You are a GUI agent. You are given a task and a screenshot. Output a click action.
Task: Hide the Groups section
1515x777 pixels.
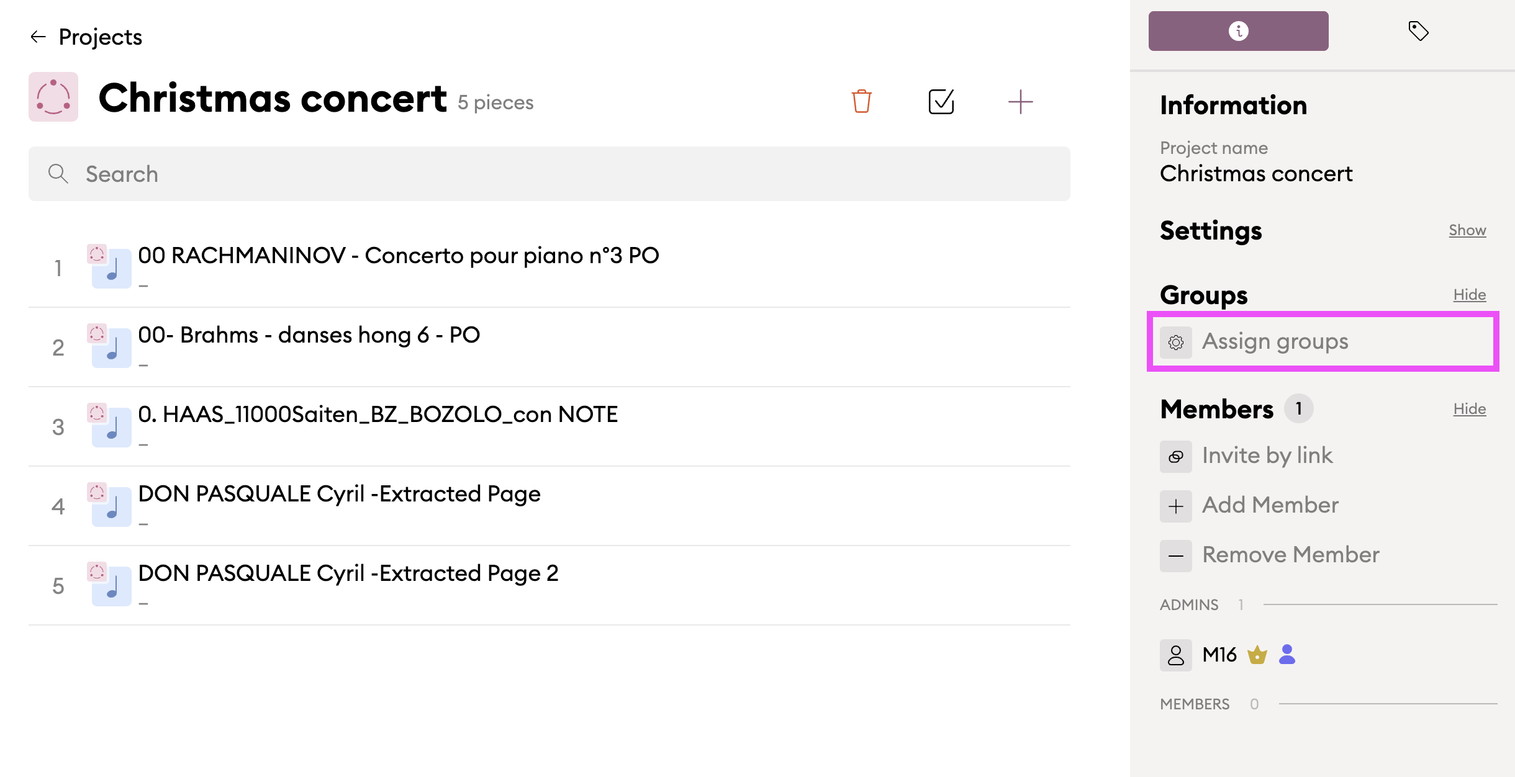pyautogui.click(x=1469, y=295)
